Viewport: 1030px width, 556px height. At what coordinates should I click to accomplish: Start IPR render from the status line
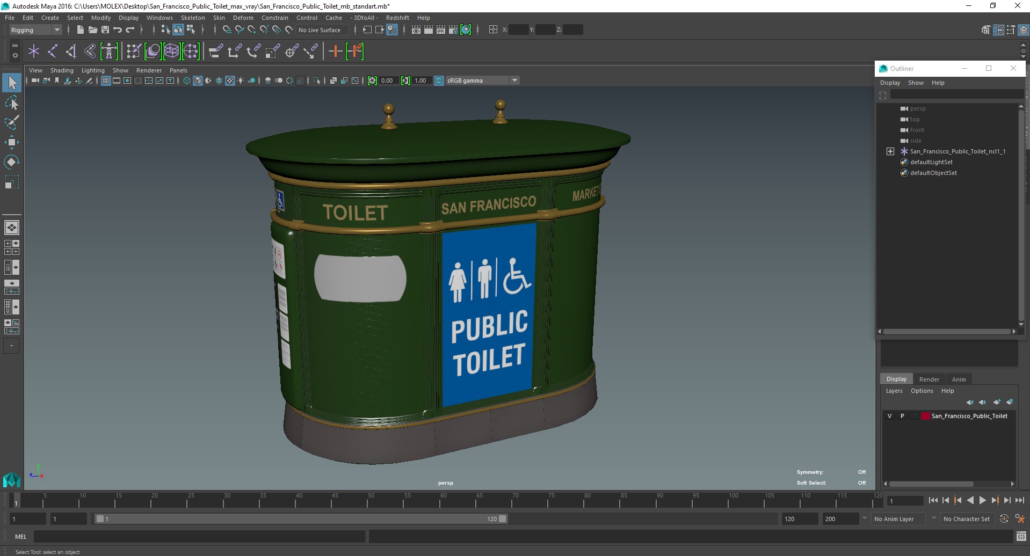(441, 30)
